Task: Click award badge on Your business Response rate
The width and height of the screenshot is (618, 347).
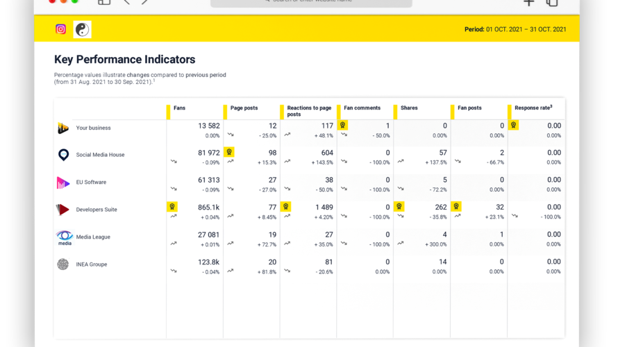Action: pos(513,125)
